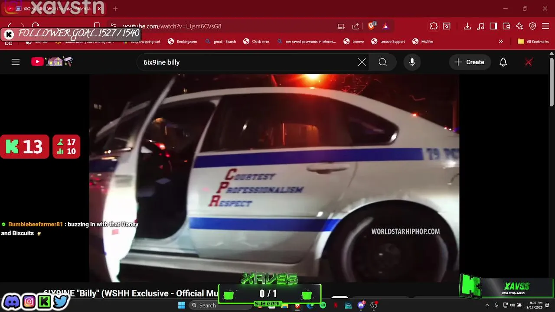The height and width of the screenshot is (312, 555).
Task: Open the search-tabs icon beside Extensions
Action: click(447, 26)
